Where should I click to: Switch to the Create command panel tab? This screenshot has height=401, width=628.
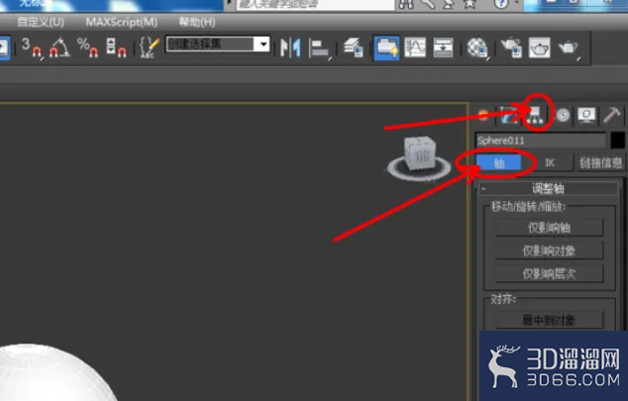click(483, 115)
